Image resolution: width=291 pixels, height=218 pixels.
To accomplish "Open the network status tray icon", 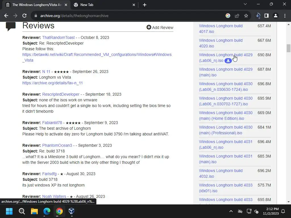I will click(249, 211).
